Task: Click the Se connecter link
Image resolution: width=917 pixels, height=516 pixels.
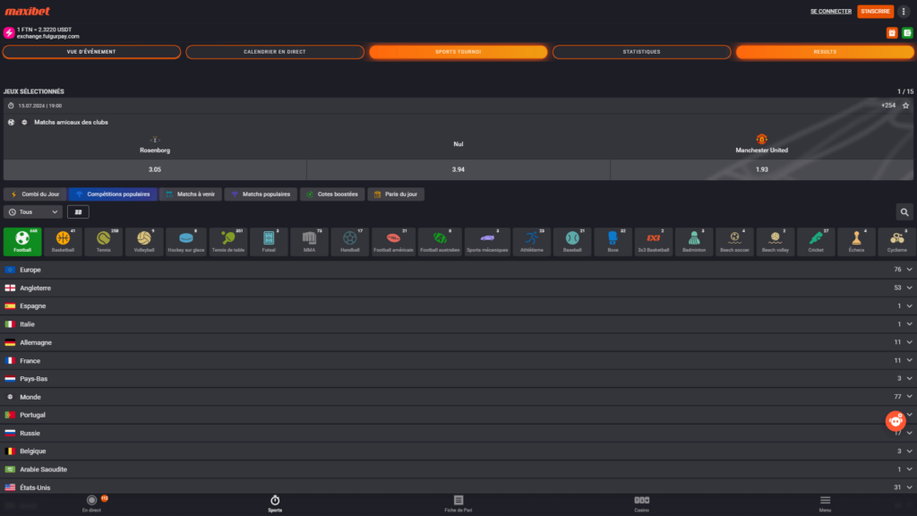Action: click(x=830, y=12)
